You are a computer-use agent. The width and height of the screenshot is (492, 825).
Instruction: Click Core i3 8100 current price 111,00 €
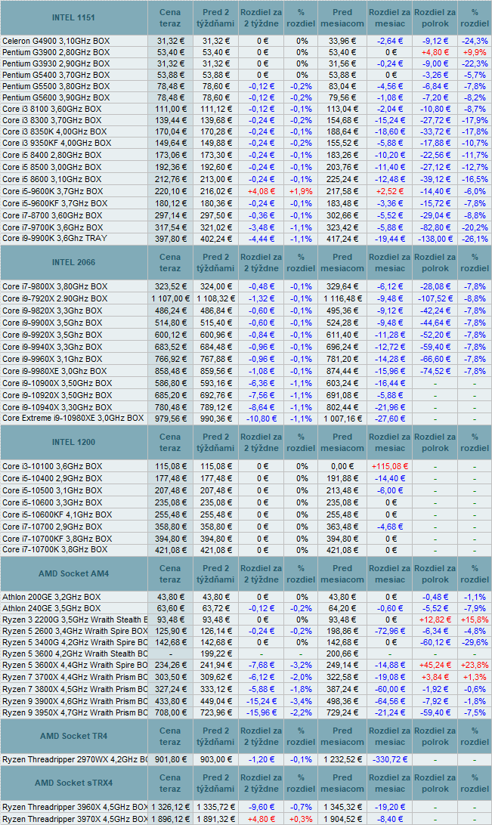(x=170, y=110)
